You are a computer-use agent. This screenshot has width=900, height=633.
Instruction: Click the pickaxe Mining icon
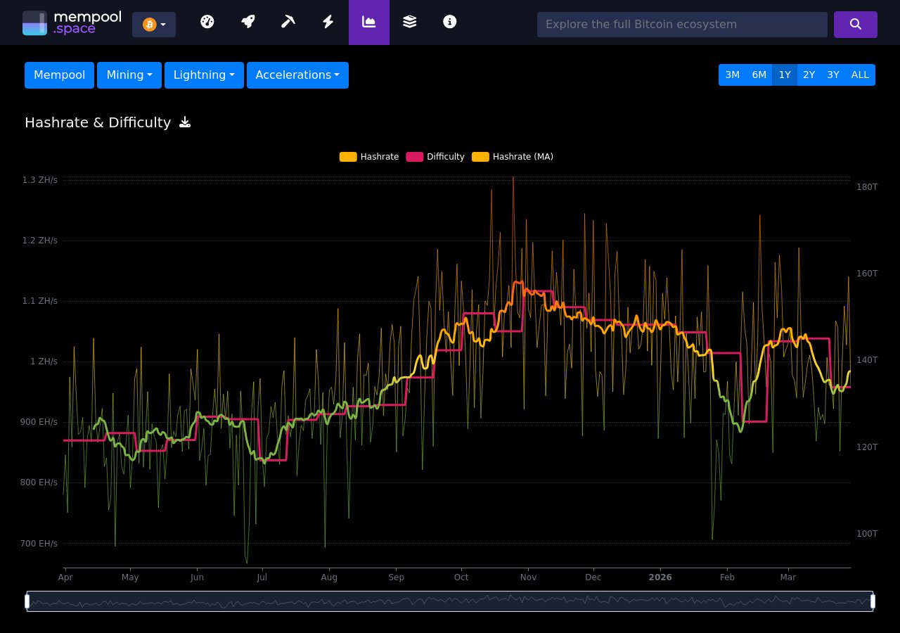click(x=288, y=22)
